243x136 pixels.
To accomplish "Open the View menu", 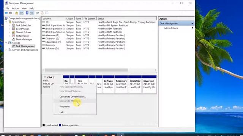I will coord(24,8).
